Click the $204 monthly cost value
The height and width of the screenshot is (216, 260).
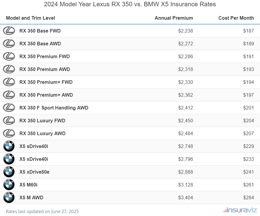pos(249,121)
